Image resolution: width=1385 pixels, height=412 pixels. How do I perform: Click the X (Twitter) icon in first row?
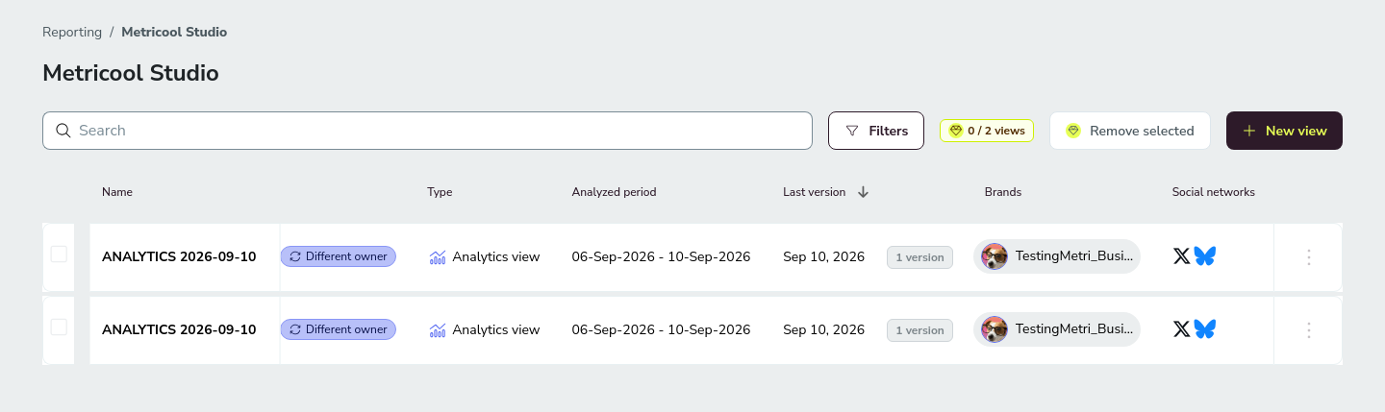[x=1182, y=256]
